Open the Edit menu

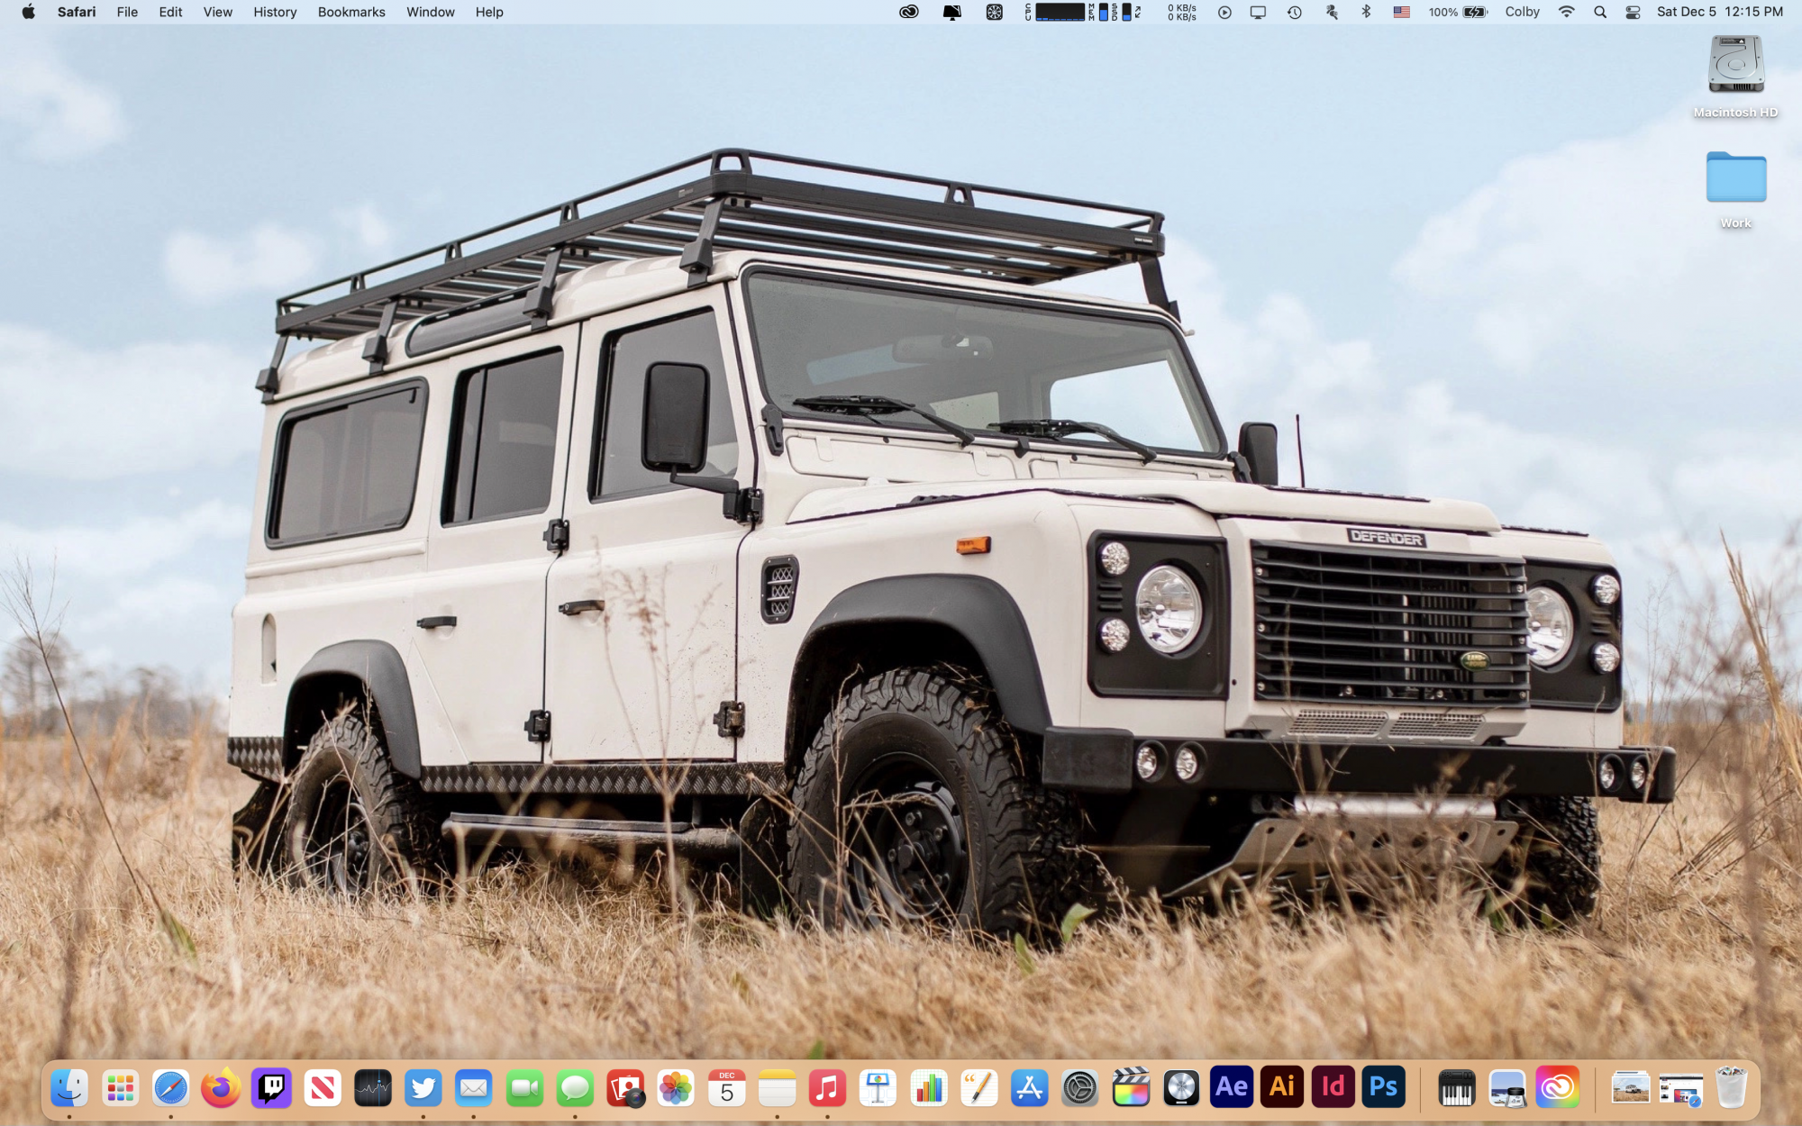pyautogui.click(x=170, y=12)
